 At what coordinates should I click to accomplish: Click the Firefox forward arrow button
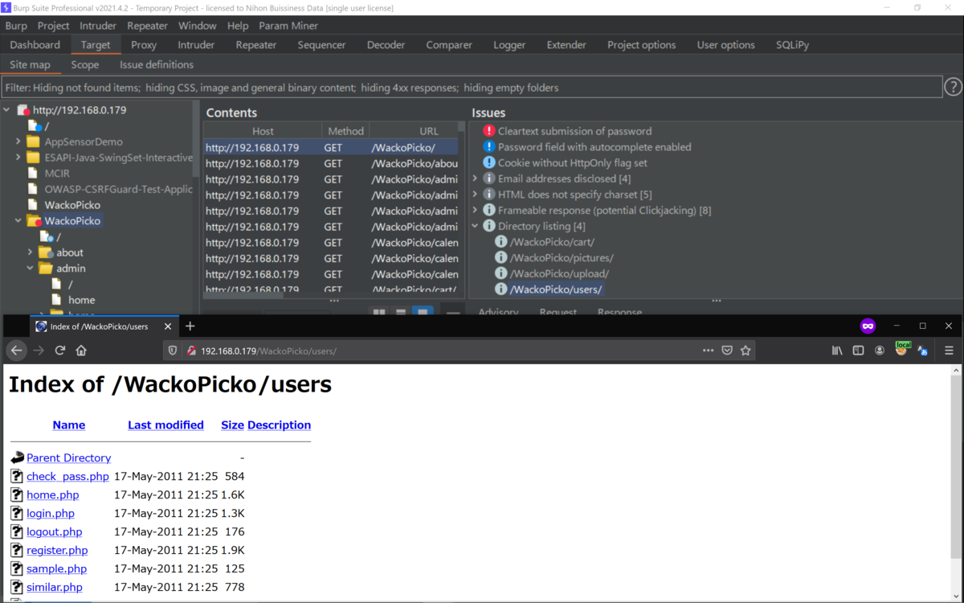(39, 351)
